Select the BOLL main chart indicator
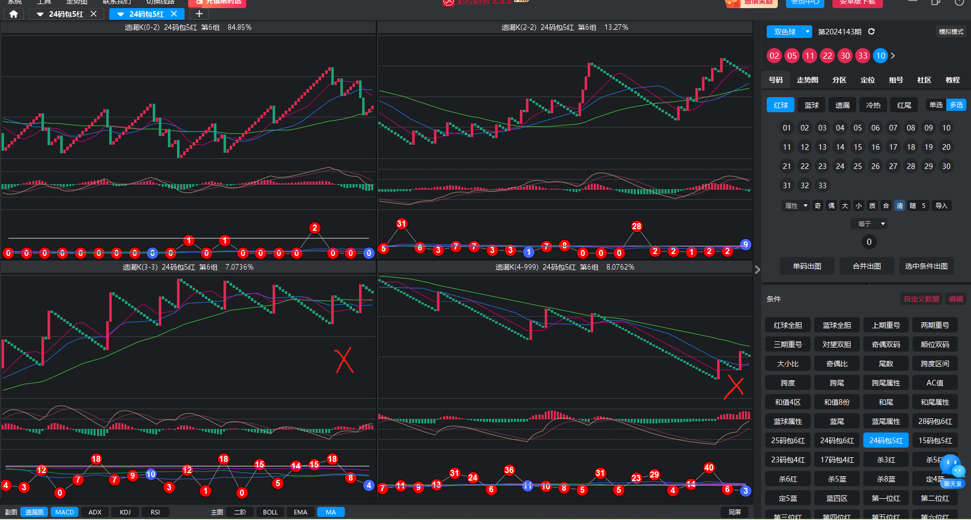971x520 pixels. tap(271, 512)
